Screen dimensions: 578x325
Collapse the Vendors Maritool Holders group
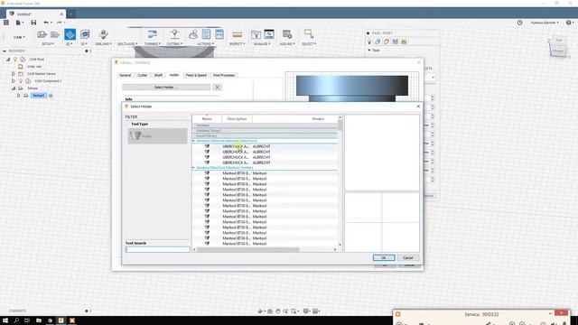point(193,168)
